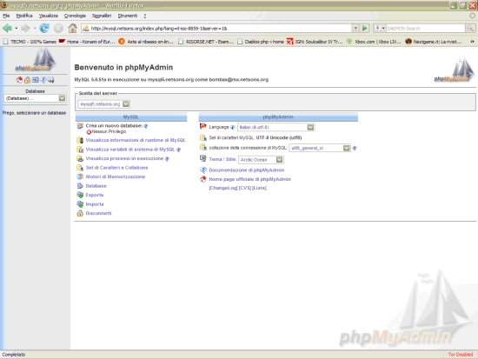This screenshot has height=359, width=478.
Task: Open the sidebar SQL documentation icon
Action: [51, 80]
